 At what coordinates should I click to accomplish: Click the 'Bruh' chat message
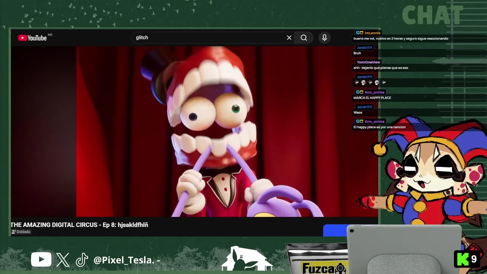point(357,53)
